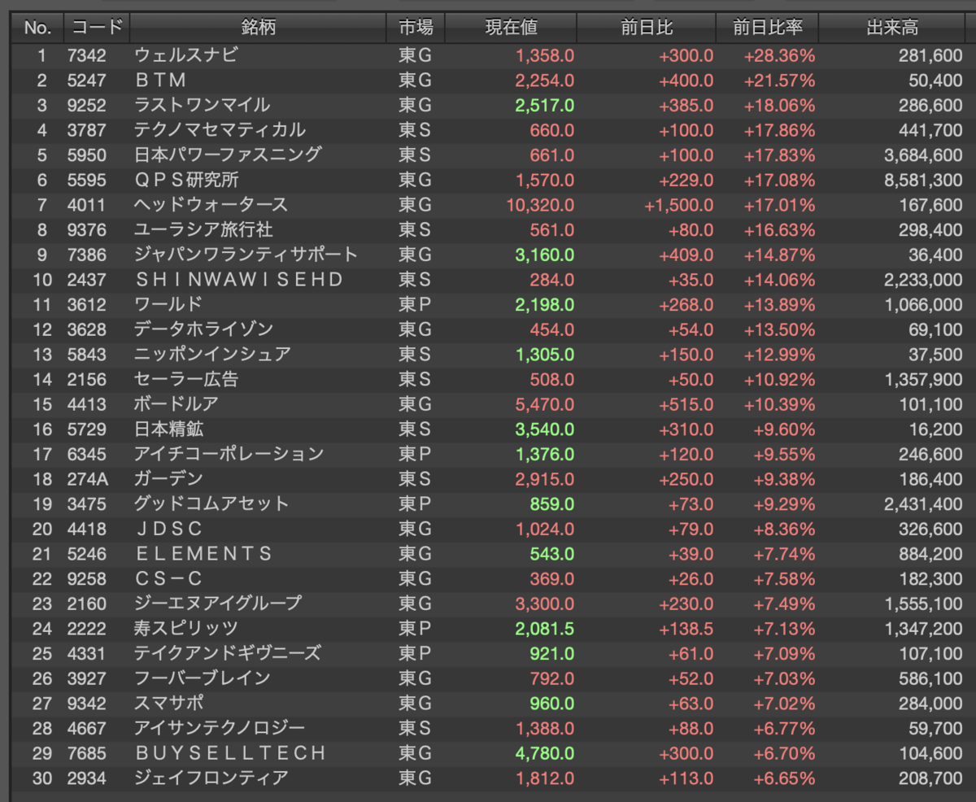
Task: Select the セーラー広告 stock name
Action: coord(186,379)
